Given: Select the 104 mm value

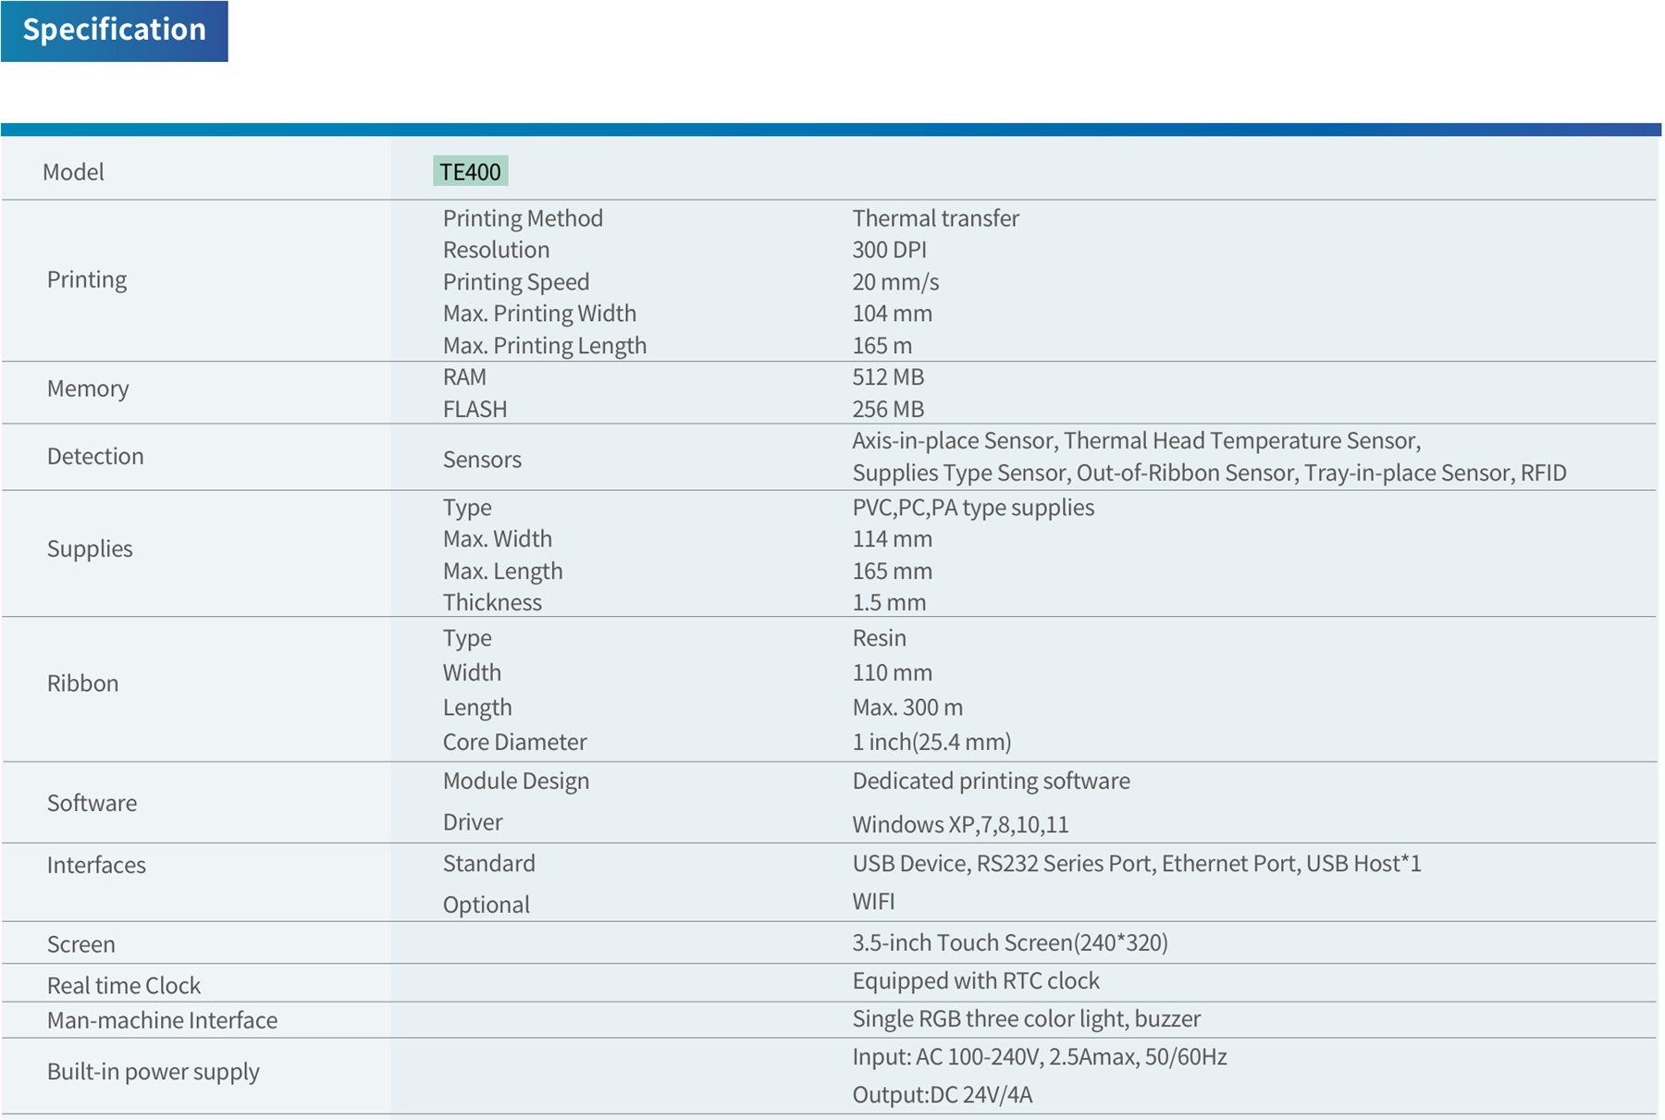Looking at the screenshot, I should 892,314.
